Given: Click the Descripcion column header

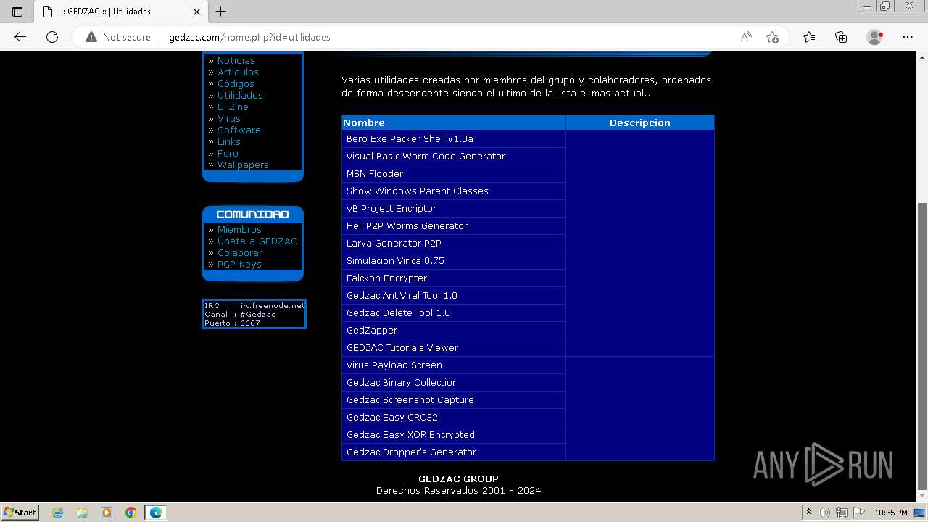Looking at the screenshot, I should pyautogui.click(x=639, y=123).
